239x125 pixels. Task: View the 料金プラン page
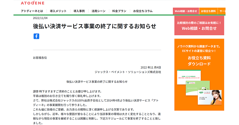coord(119,11)
